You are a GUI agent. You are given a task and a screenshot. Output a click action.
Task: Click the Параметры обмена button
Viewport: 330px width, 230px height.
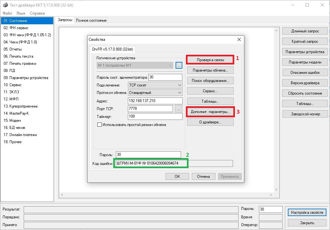(210, 70)
